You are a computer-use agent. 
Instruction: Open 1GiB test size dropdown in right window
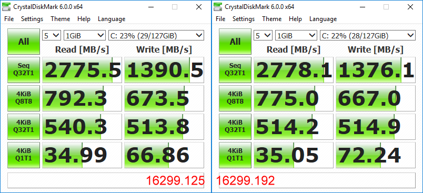(296, 35)
